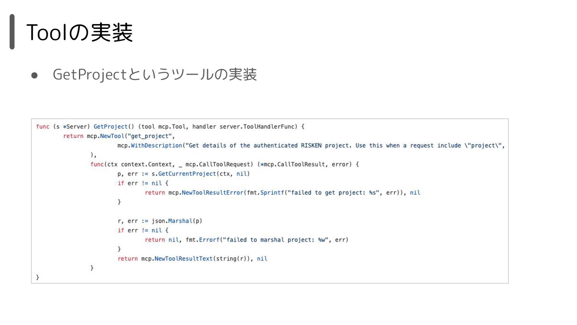Select the mcp.NewTool call

pos(105,136)
